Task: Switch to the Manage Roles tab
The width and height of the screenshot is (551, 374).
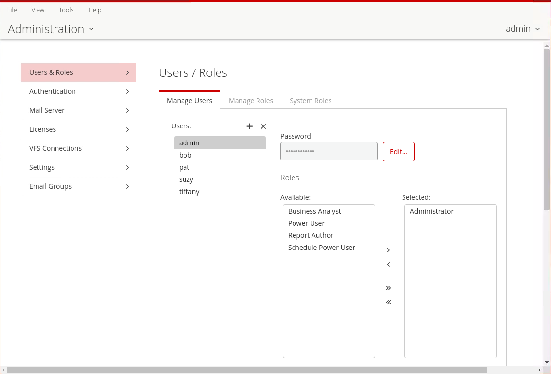Action: (251, 101)
